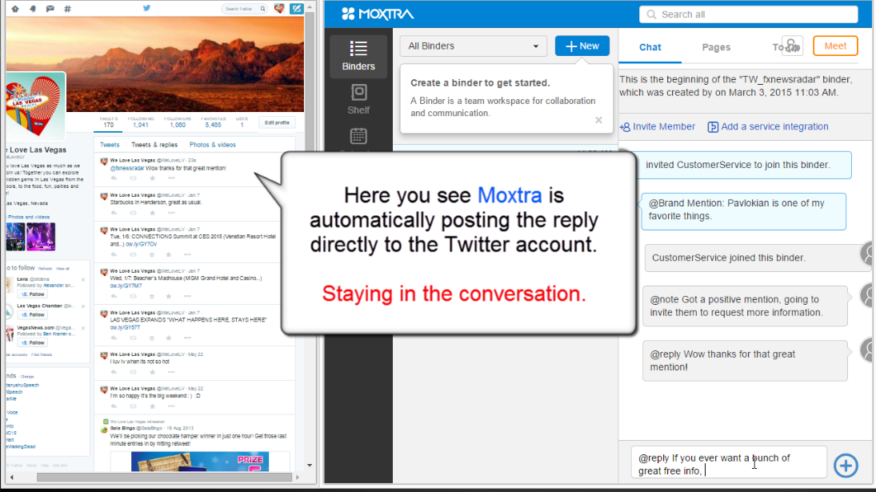Open the Twitter Messages envelope icon
This screenshot has width=876, height=492.
(50, 9)
